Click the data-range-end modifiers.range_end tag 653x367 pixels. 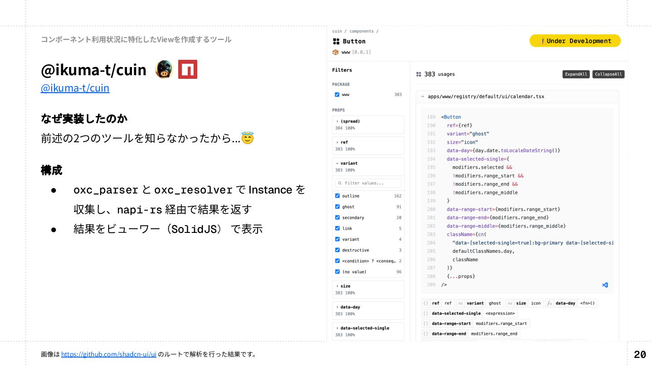coord(471,333)
